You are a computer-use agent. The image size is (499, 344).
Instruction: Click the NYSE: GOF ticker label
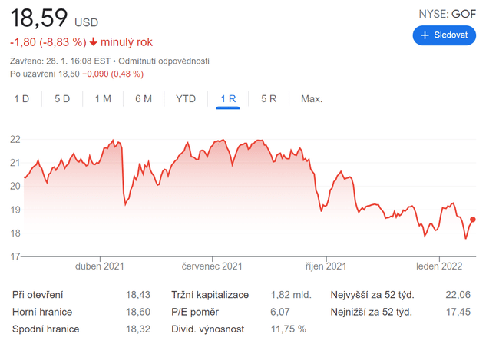pyautogui.click(x=447, y=14)
